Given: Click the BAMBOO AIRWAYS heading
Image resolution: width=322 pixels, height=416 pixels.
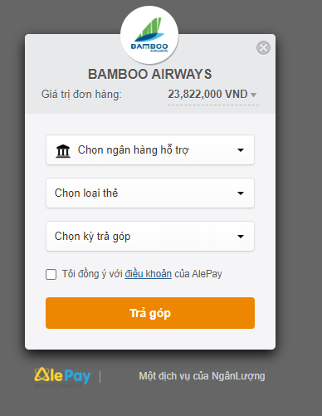Looking at the screenshot, I should point(150,74).
